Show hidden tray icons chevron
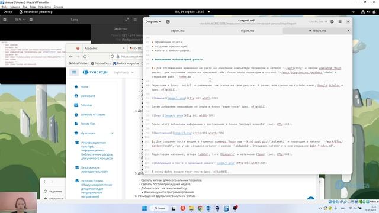 [320, 208]
